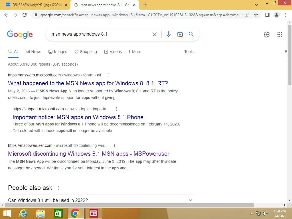Open the Windows Start button
This screenshot has height=219, width=292.
[x=7, y=213]
